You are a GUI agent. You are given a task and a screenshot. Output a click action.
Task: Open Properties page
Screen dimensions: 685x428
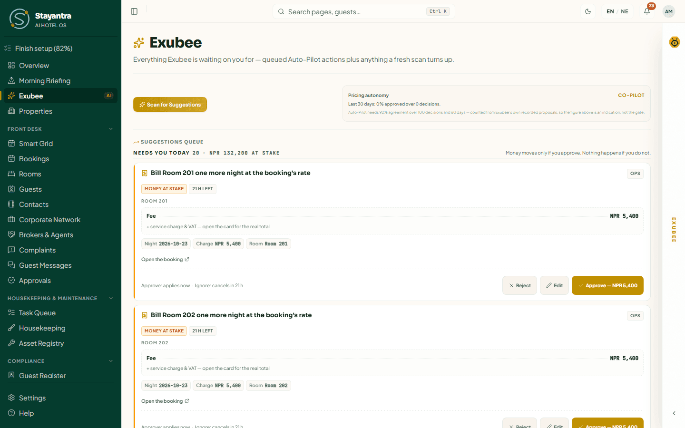[x=60, y=111]
